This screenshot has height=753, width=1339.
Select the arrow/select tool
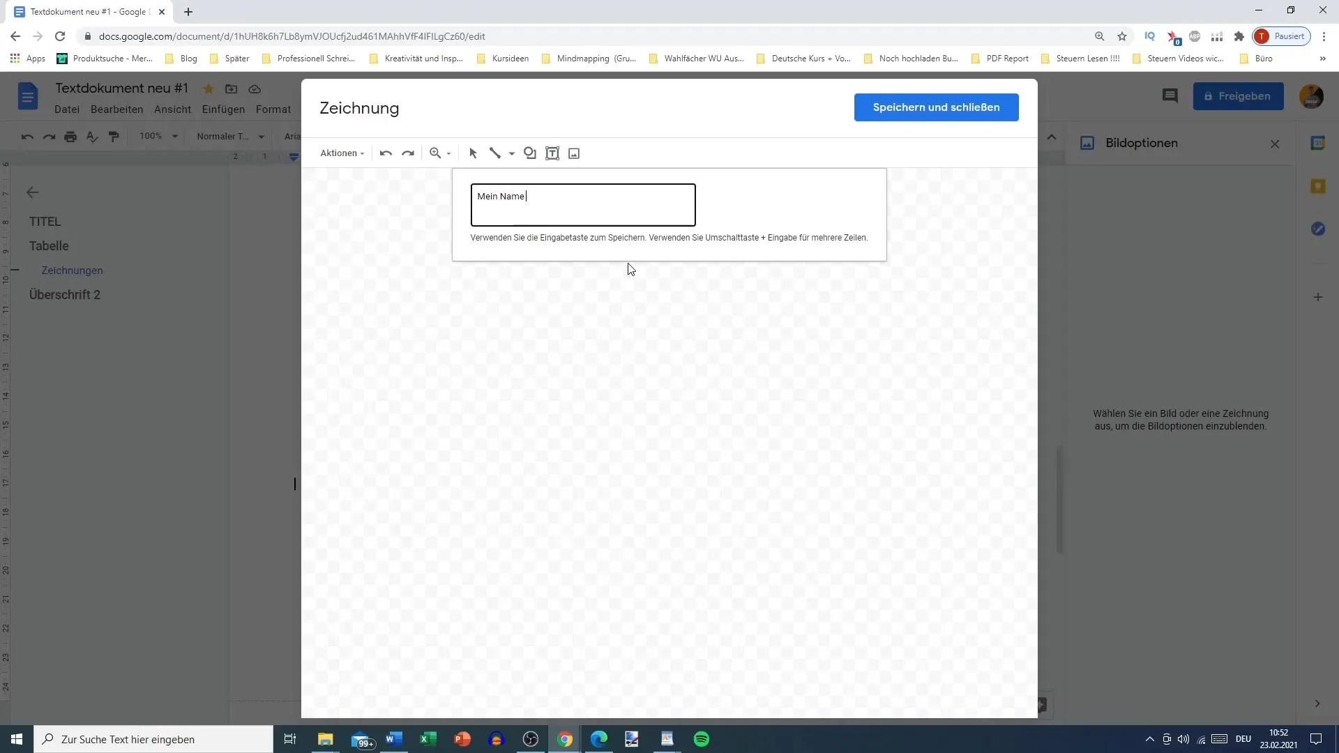[x=474, y=153]
